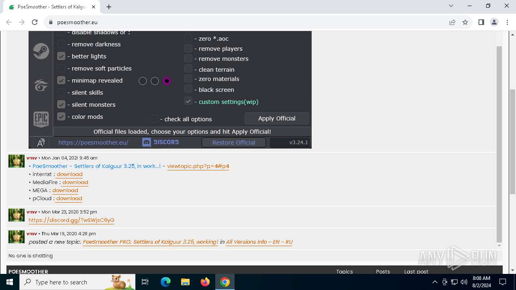
Task: Tick the check all options checkbox
Action: [x=154, y=119]
